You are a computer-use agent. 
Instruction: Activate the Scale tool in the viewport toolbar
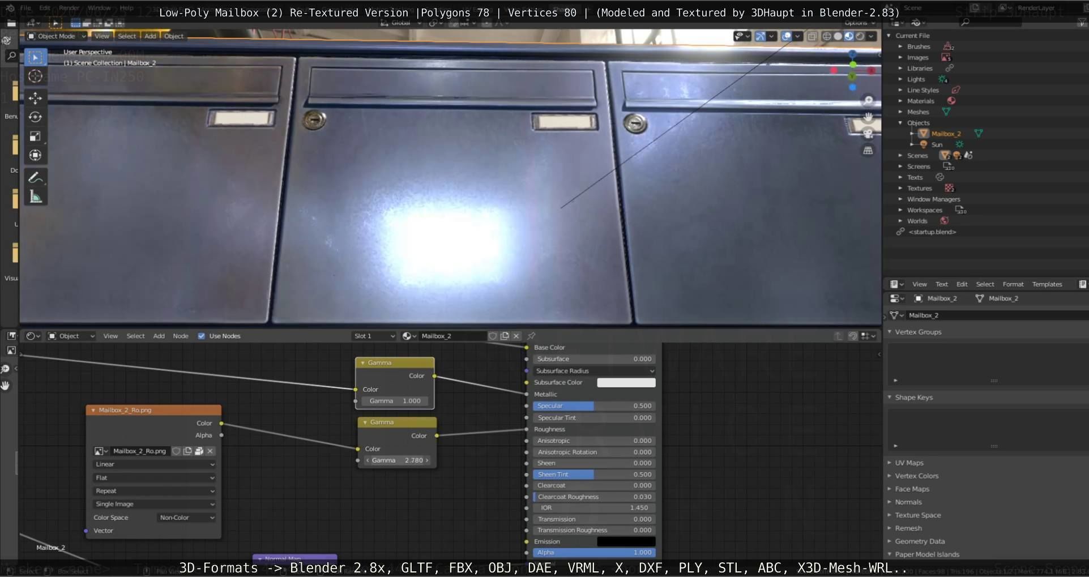(x=35, y=136)
